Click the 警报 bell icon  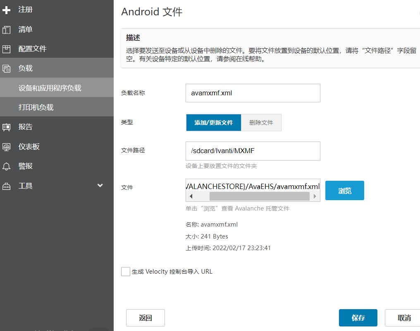7,166
